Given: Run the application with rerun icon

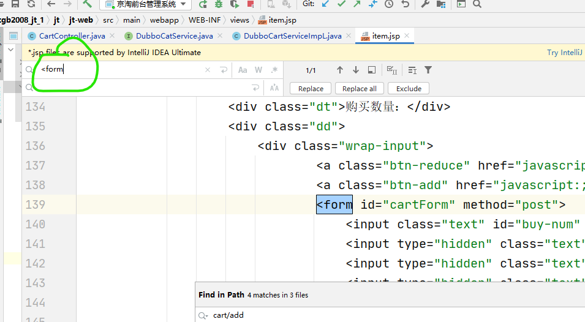Looking at the screenshot, I should (x=203, y=4).
